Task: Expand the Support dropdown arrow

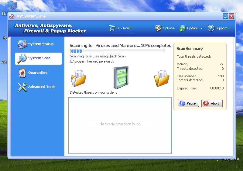Action: (230, 28)
